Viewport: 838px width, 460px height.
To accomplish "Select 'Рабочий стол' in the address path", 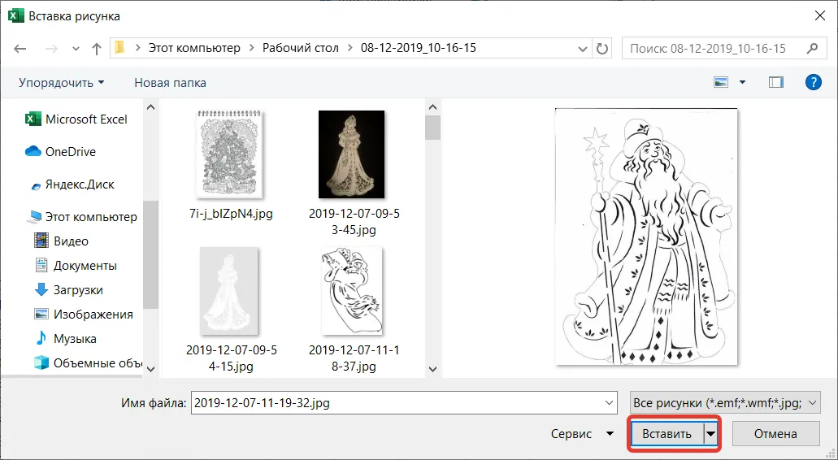I will [x=301, y=48].
